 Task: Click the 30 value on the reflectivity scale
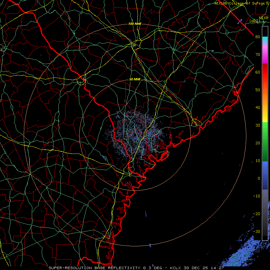click(x=258, y=125)
